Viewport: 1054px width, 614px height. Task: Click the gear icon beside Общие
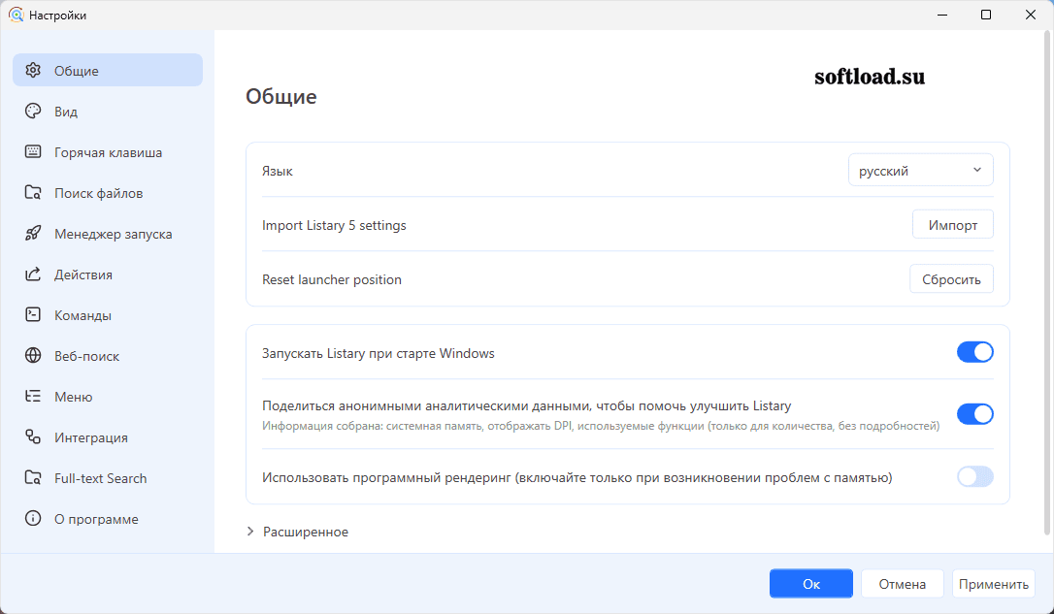(x=33, y=70)
